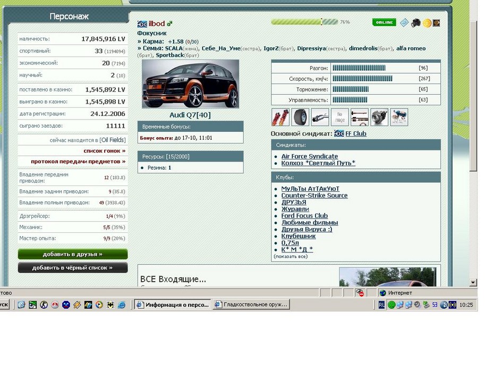This screenshot has height=371, width=494.
Task: Click the exhaust pipe part icon
Action: click(x=320, y=117)
